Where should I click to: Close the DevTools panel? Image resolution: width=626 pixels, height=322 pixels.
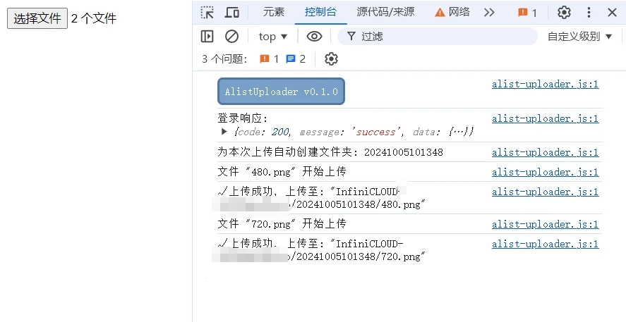[612, 13]
